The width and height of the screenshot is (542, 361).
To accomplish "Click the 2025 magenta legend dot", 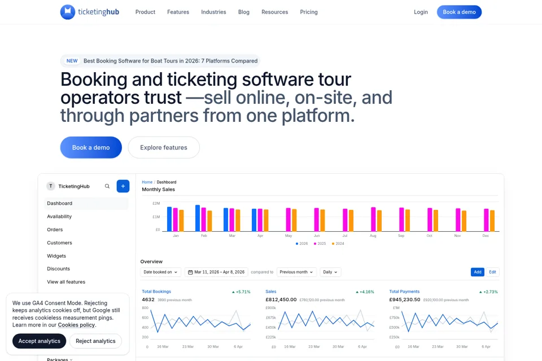I will pos(315,244).
